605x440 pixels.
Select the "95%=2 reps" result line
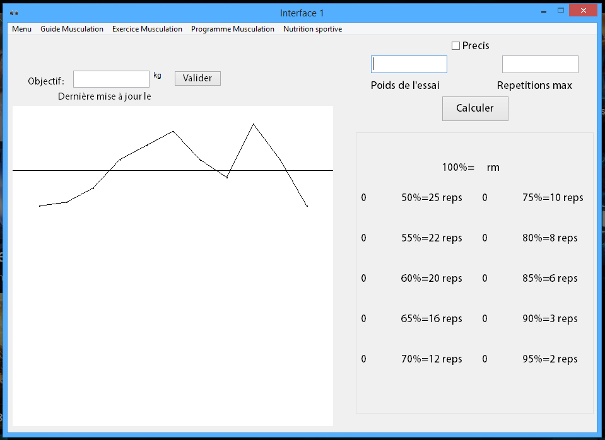click(x=549, y=359)
